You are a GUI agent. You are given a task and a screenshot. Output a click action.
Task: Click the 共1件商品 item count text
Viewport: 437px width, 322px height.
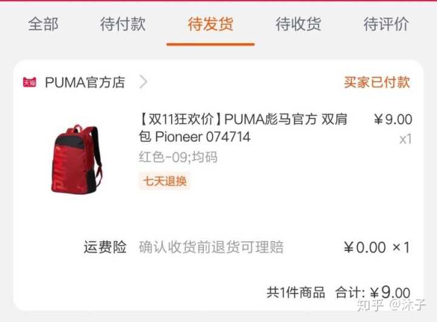pyautogui.click(x=296, y=292)
